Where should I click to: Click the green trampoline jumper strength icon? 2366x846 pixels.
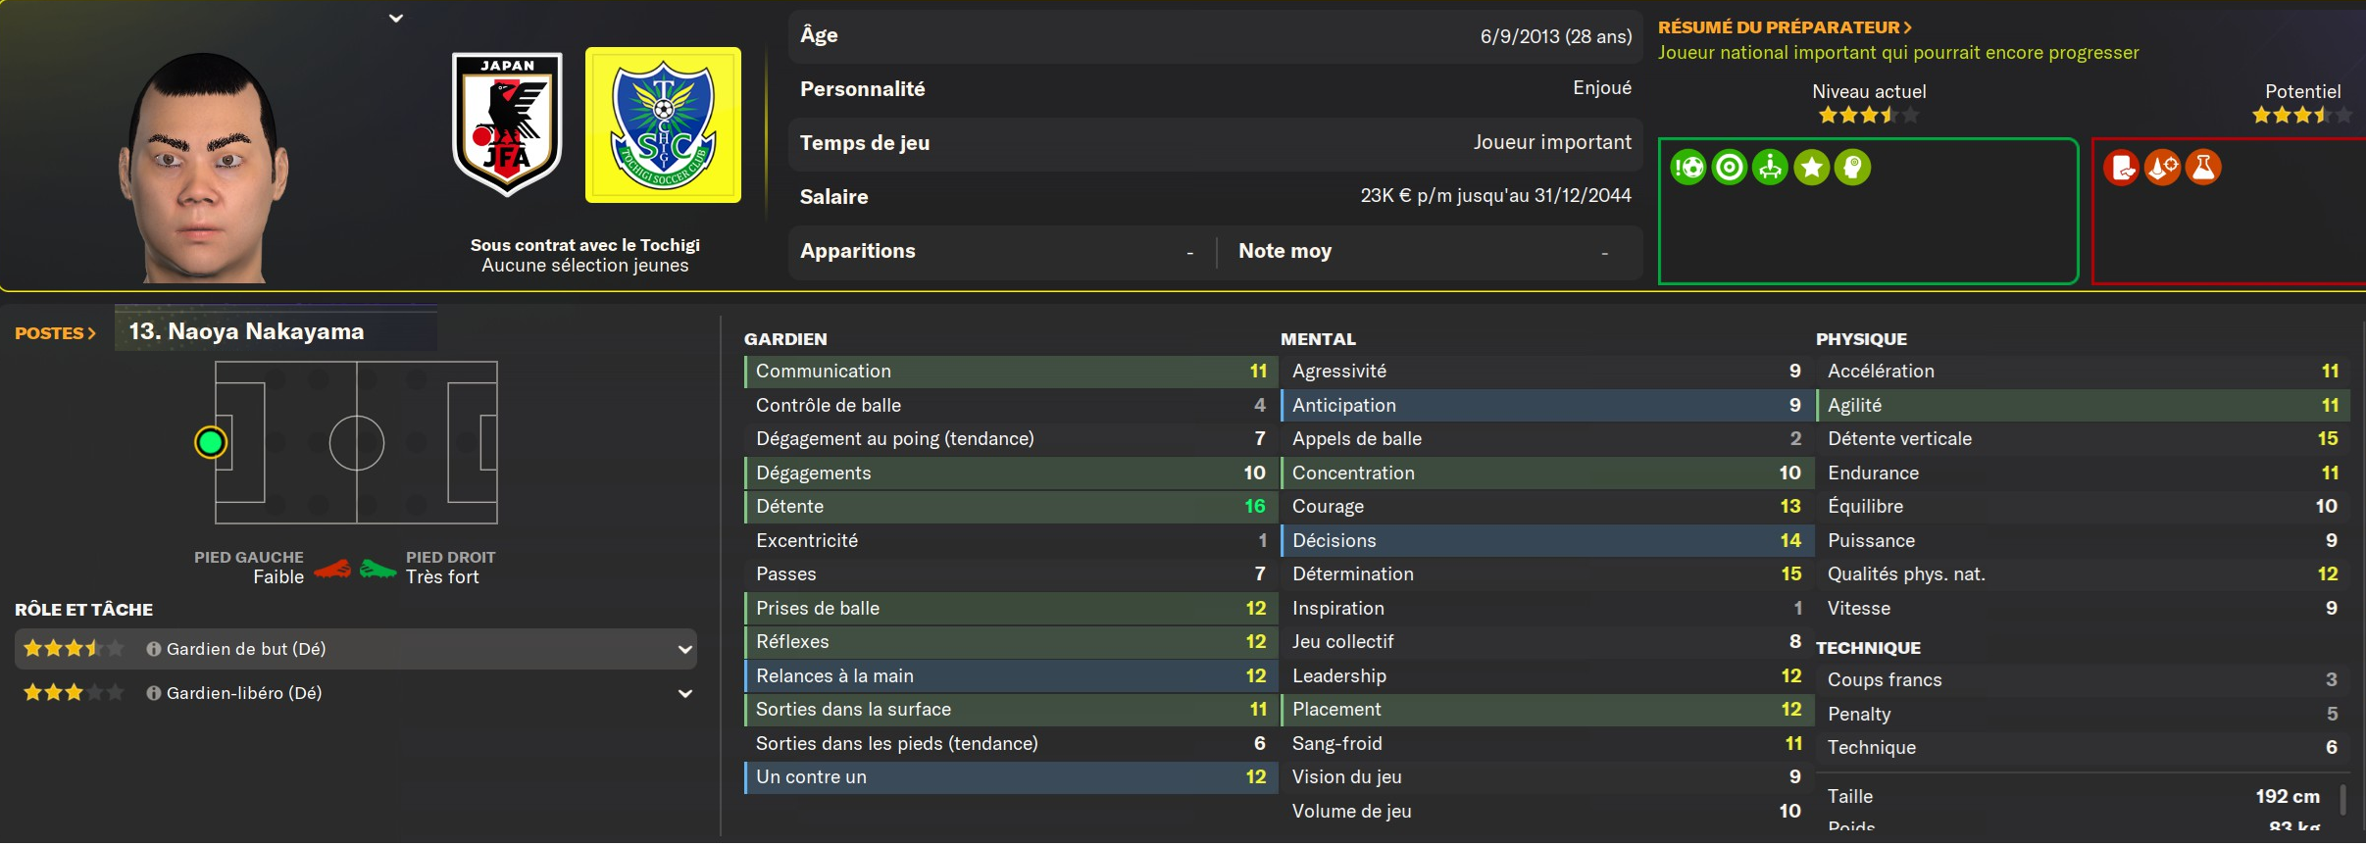(x=1771, y=168)
